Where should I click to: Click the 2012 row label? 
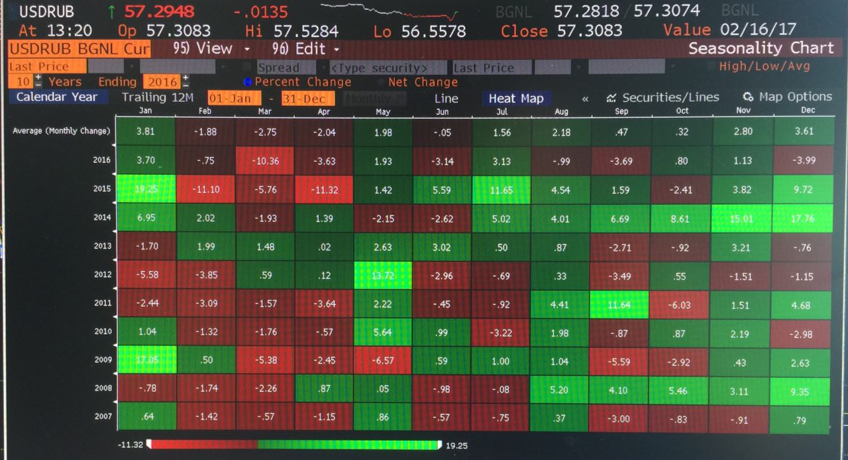tap(101, 274)
